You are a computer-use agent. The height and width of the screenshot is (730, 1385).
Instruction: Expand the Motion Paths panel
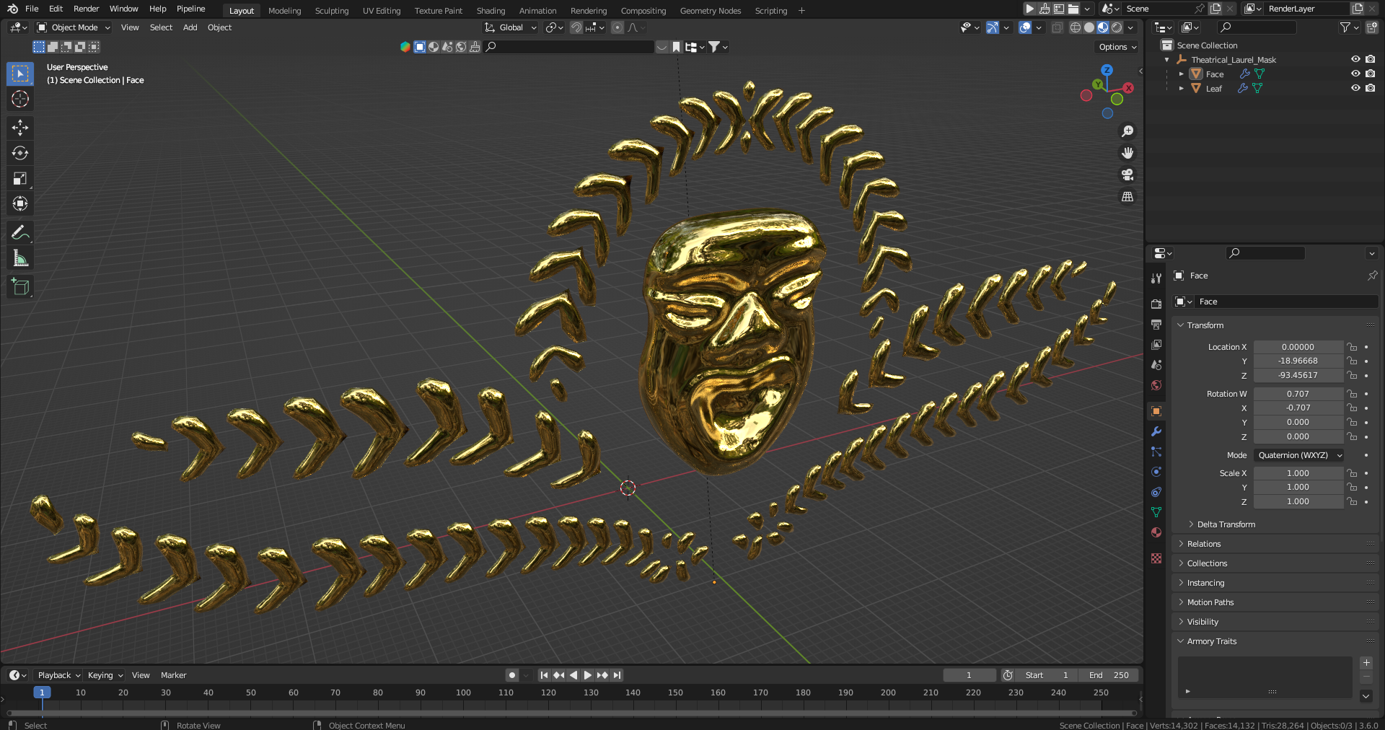click(x=1210, y=602)
